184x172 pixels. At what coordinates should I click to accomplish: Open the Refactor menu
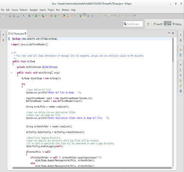[24, 10]
